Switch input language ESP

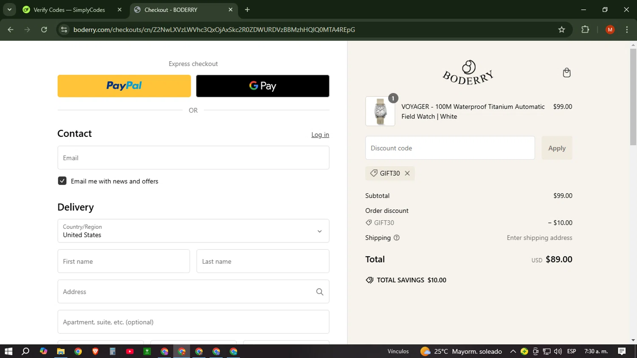[572, 351]
